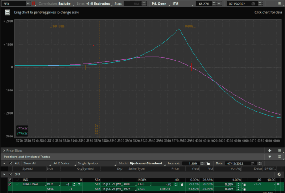The image size is (285, 193).
Task: Toggle the ALL positions checkbox
Action: click(x=10, y=163)
